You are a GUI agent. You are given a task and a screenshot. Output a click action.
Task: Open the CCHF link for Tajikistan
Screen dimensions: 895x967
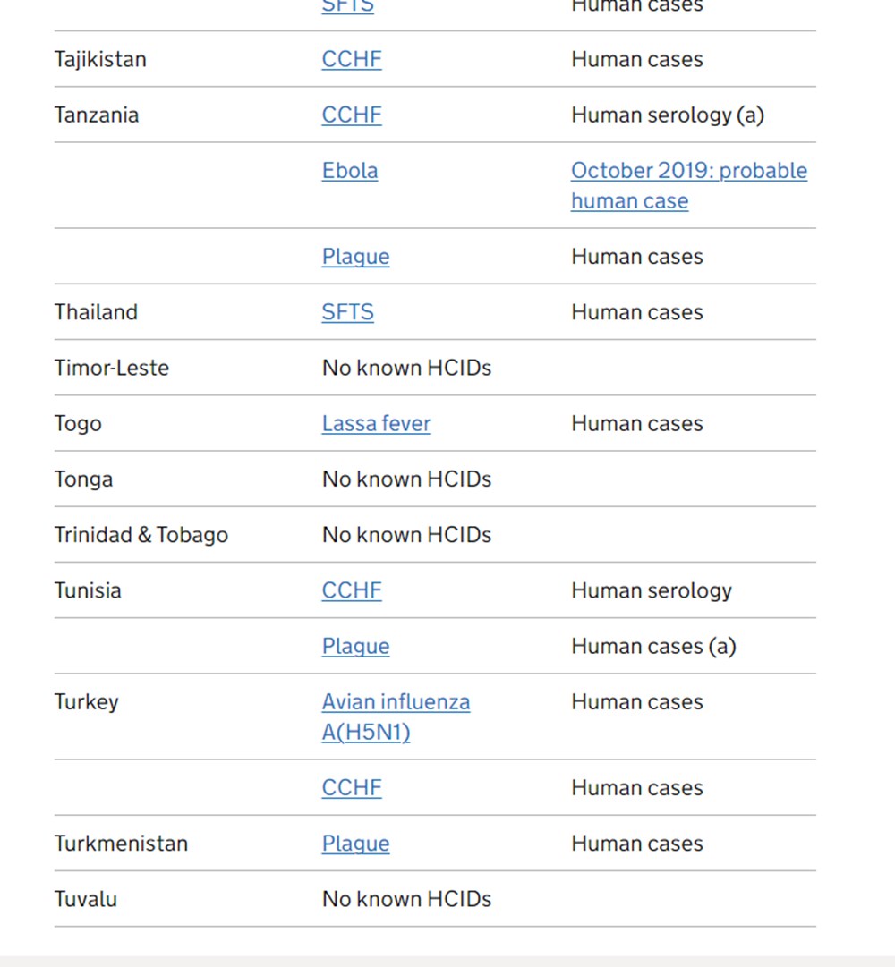coord(352,60)
